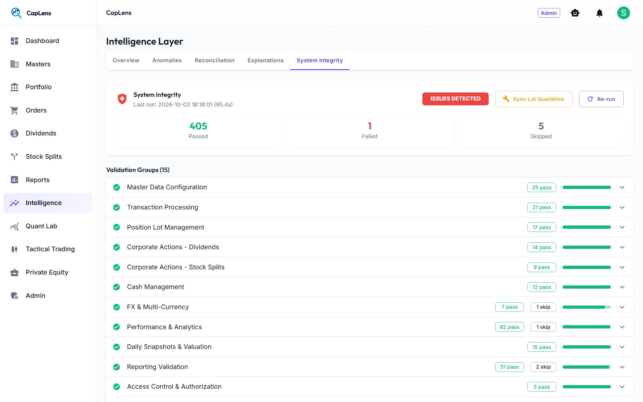Open the Admin shield-gear icon
643x402 pixels.
coord(14,295)
